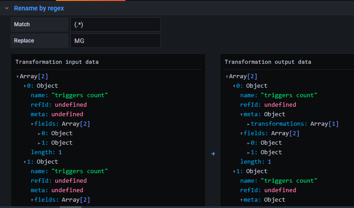The image size is (354, 208).
Task: Expand transformations: Array[1] in output data
Action: click(248, 124)
